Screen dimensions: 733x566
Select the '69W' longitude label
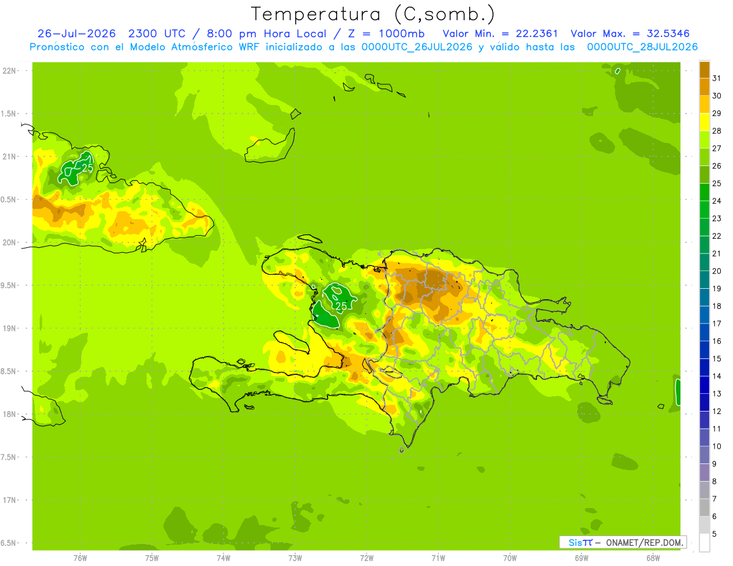[x=582, y=557]
